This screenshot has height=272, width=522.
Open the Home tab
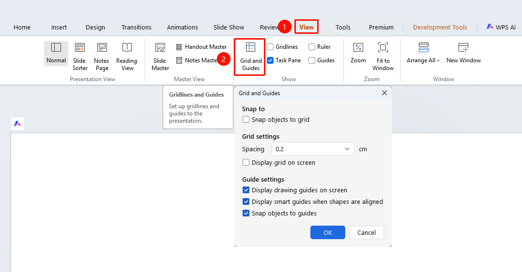[x=22, y=27]
